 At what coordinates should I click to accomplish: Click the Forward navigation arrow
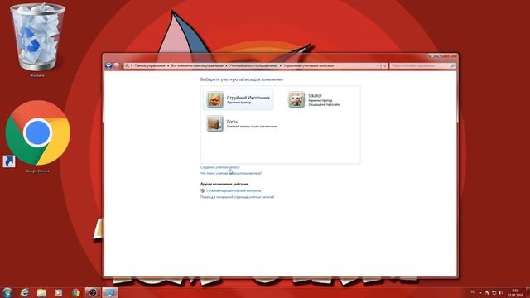116,66
